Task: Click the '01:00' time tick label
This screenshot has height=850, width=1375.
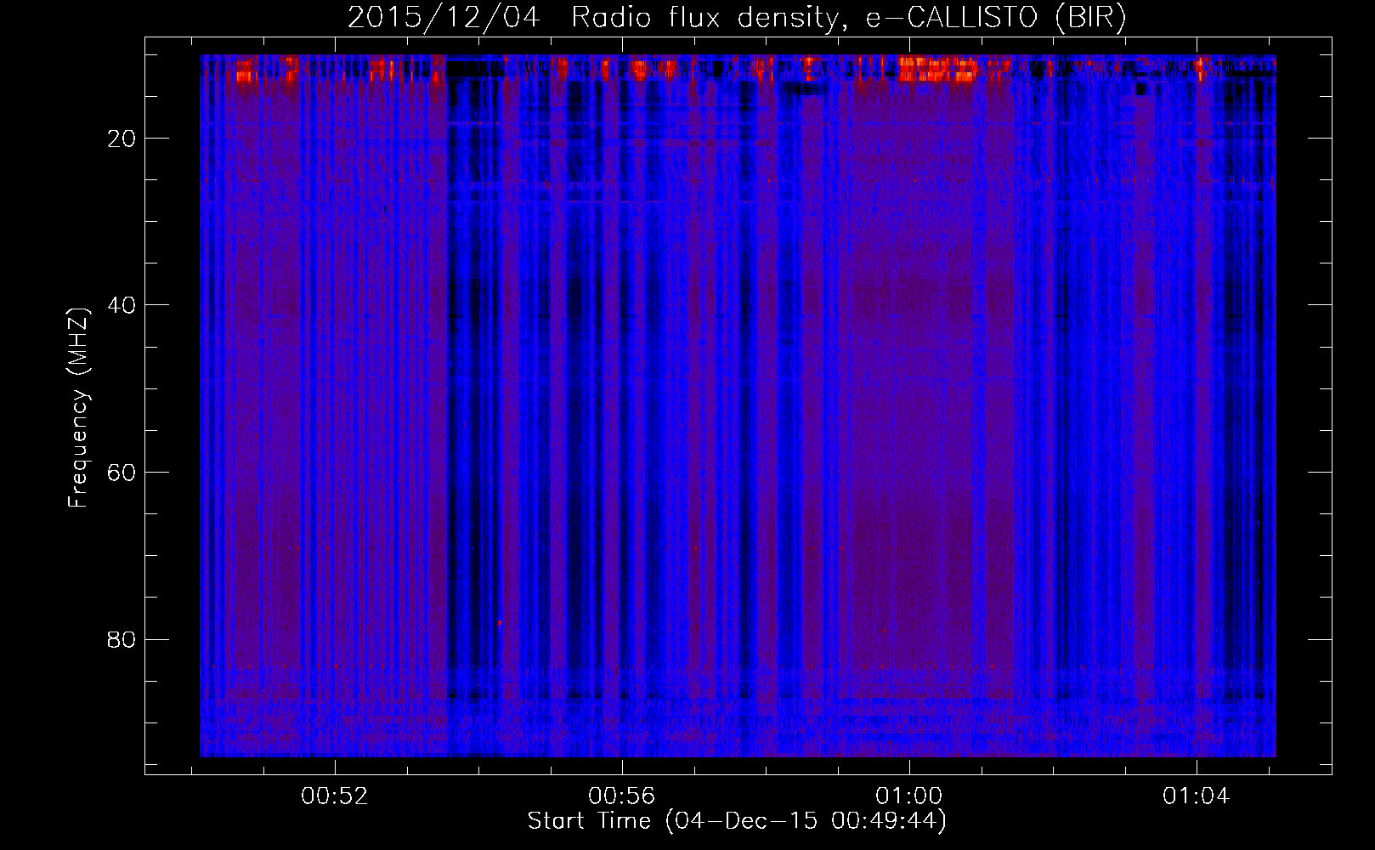Action: 909,796
